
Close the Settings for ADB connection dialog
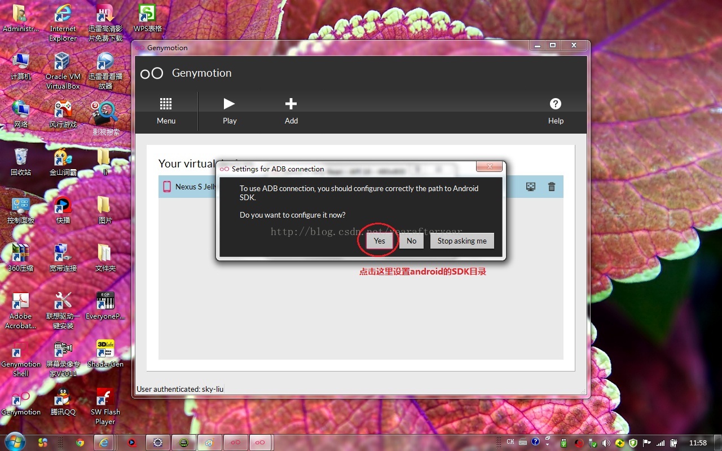coord(489,167)
